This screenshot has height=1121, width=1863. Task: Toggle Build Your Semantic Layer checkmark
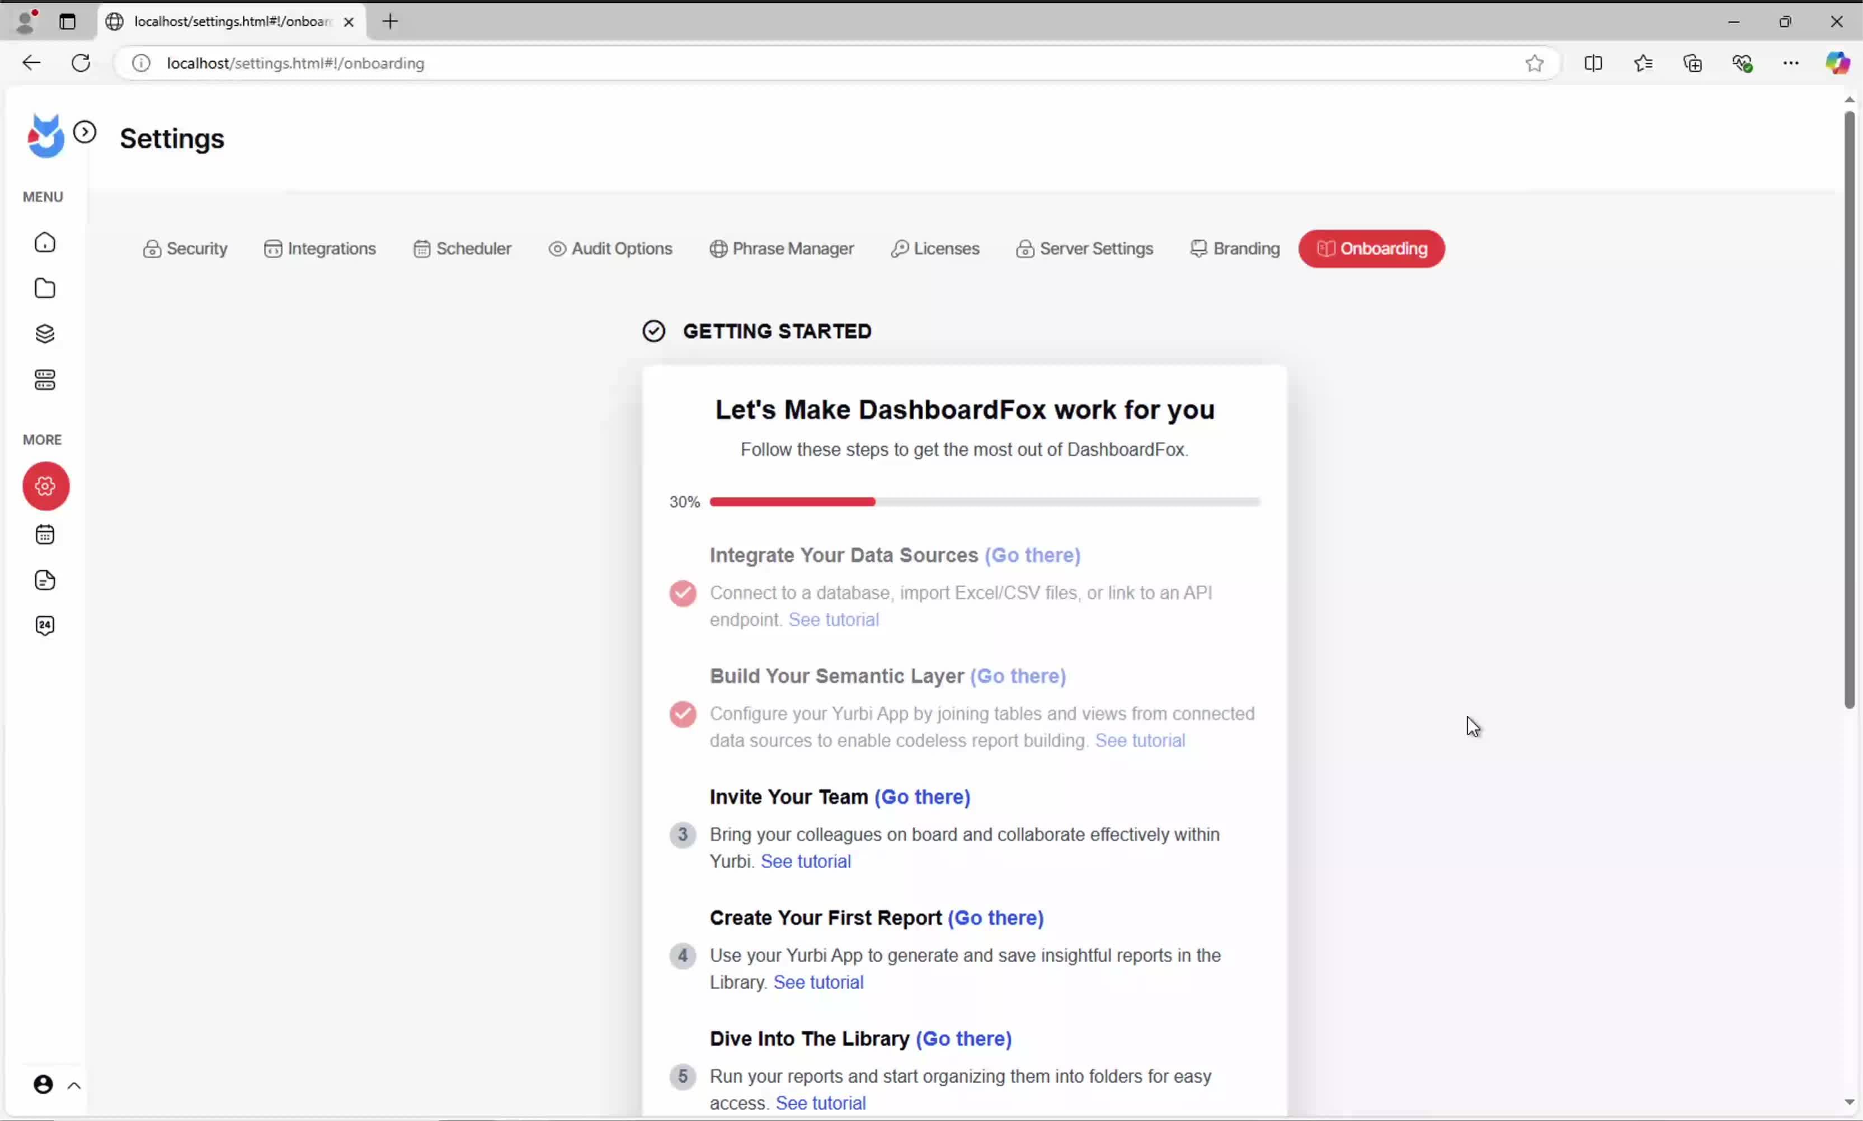pyautogui.click(x=682, y=714)
